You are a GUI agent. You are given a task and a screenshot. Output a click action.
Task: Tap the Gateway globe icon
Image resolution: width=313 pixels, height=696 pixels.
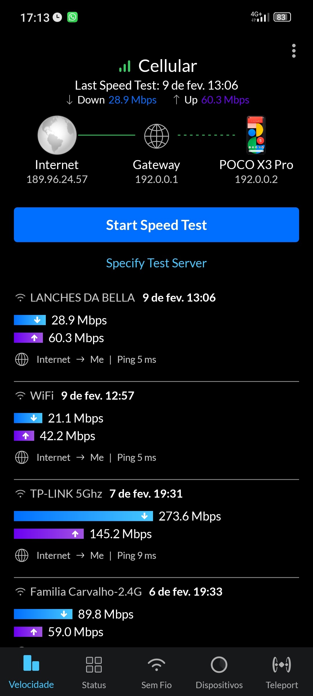click(156, 136)
